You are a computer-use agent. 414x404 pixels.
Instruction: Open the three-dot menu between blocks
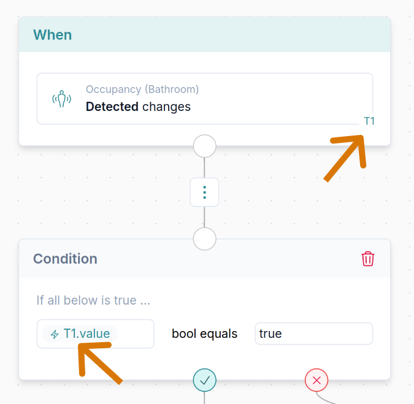coord(204,192)
